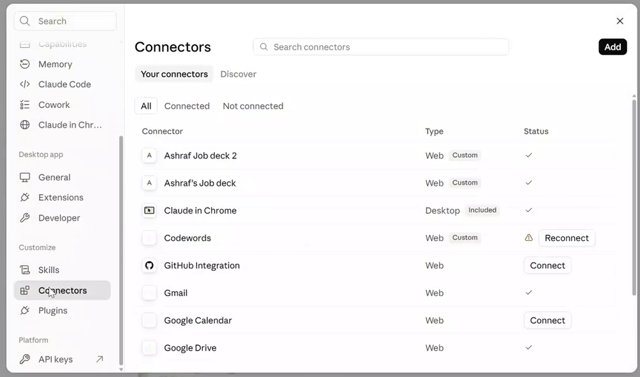The image size is (640, 377).
Task: Click the Gmail connector icon
Action: (149, 293)
